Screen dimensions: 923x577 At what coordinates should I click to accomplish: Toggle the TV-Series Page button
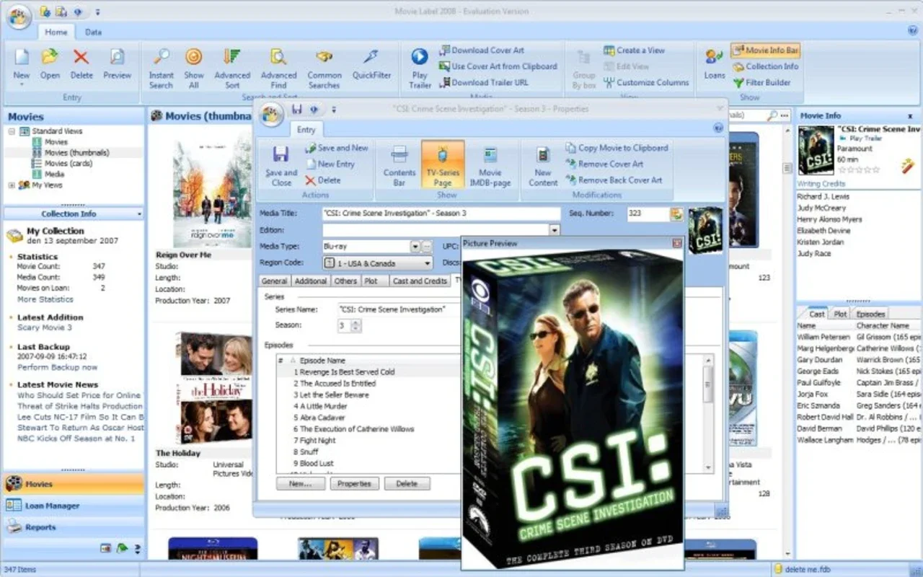click(x=443, y=165)
